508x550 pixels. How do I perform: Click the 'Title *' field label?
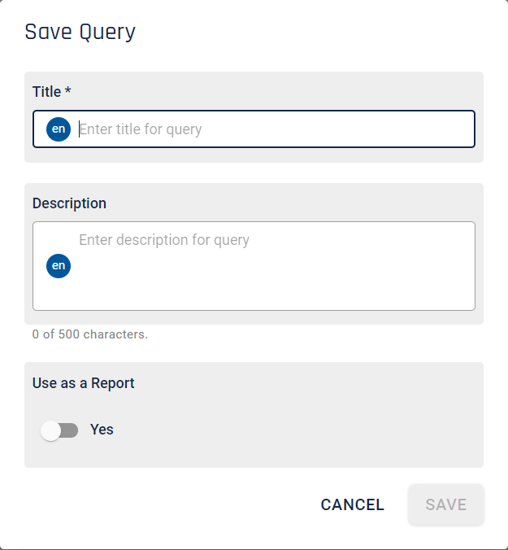pos(52,92)
